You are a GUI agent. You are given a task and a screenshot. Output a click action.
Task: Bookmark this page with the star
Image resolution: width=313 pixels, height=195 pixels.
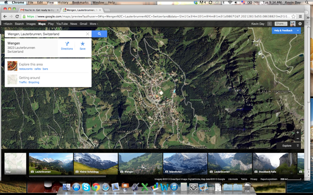(293, 16)
